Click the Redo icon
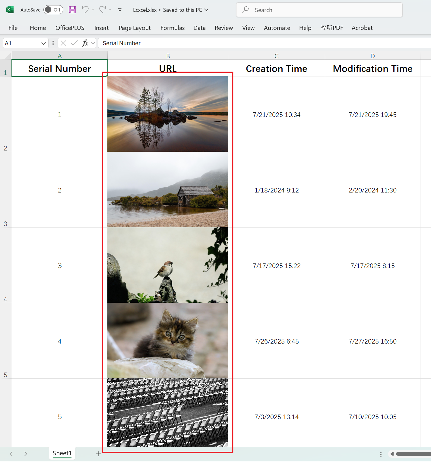 pyautogui.click(x=102, y=10)
